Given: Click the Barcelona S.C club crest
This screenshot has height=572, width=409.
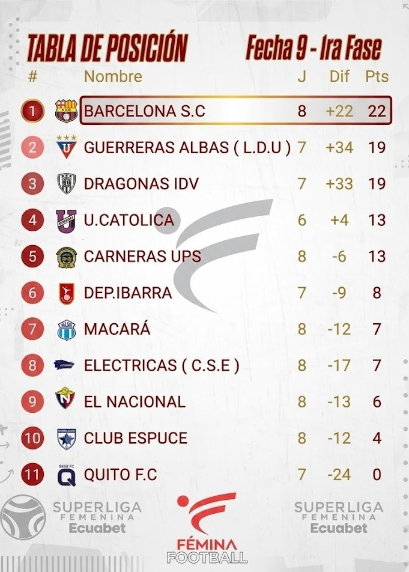Looking at the screenshot, I should pyautogui.click(x=66, y=111).
